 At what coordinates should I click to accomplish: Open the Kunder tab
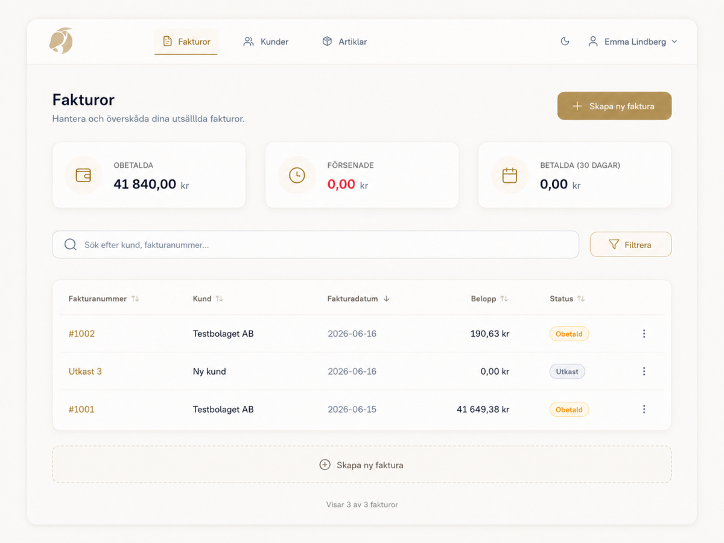[266, 42]
